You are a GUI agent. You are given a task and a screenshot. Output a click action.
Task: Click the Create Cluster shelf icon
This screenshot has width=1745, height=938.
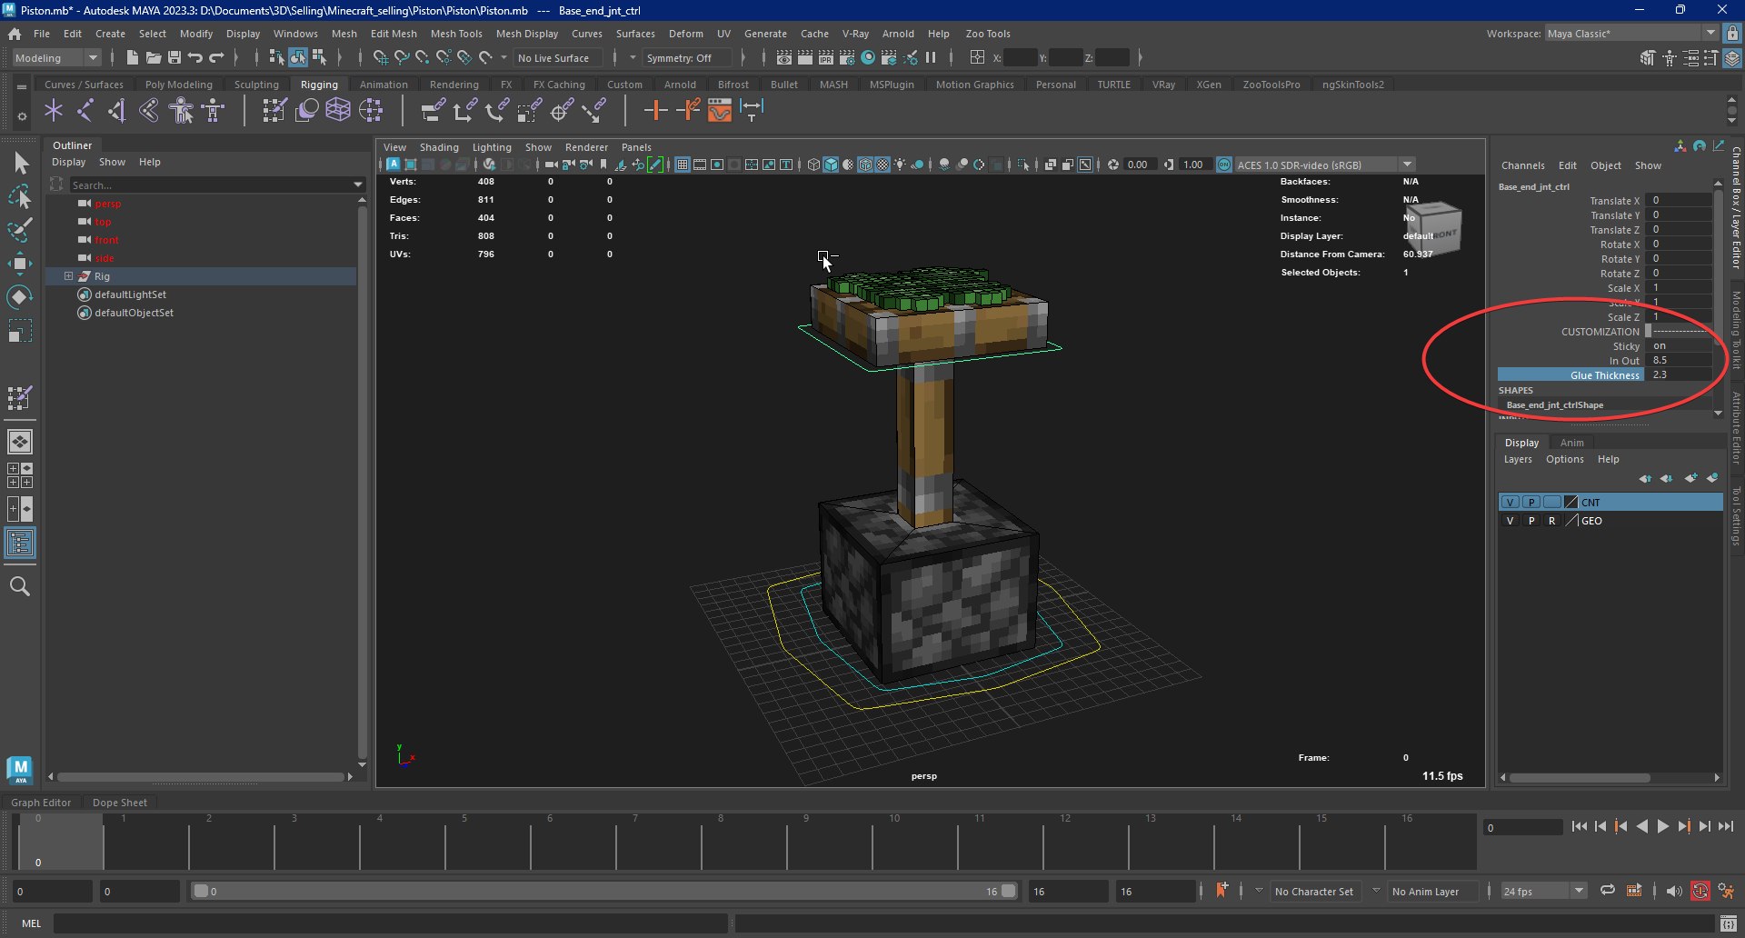click(371, 111)
